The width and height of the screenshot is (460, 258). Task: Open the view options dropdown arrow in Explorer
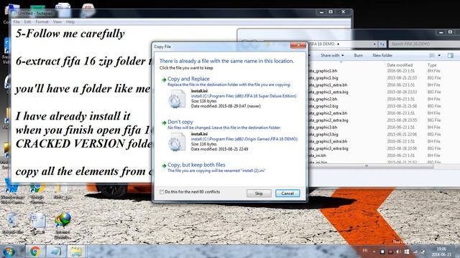[x=439, y=56]
